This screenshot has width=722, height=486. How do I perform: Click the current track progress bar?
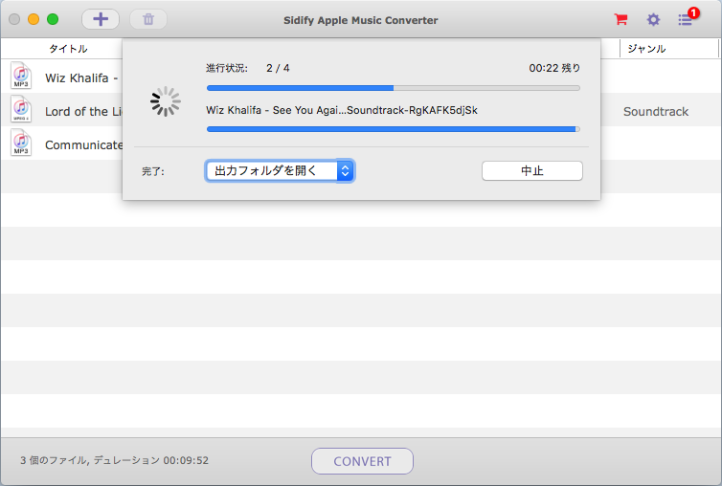[x=394, y=129]
